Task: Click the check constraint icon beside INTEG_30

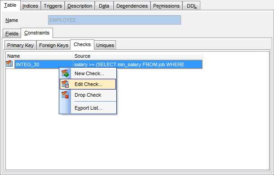Action: click(9, 64)
